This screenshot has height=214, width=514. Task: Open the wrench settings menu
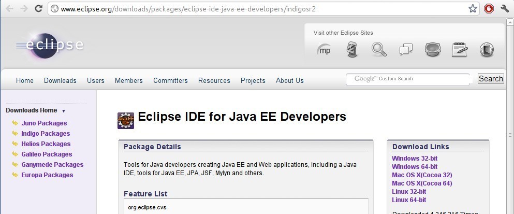505,8
